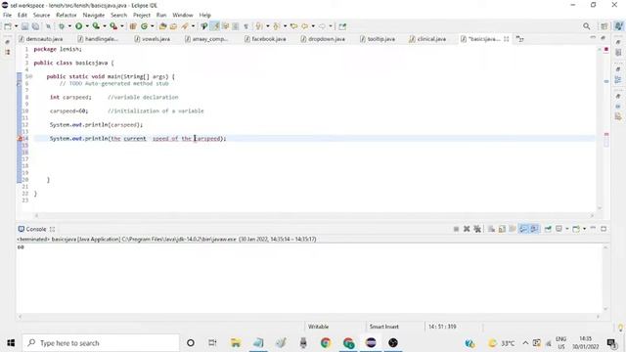Click the Open Perspective icon

click(604, 26)
